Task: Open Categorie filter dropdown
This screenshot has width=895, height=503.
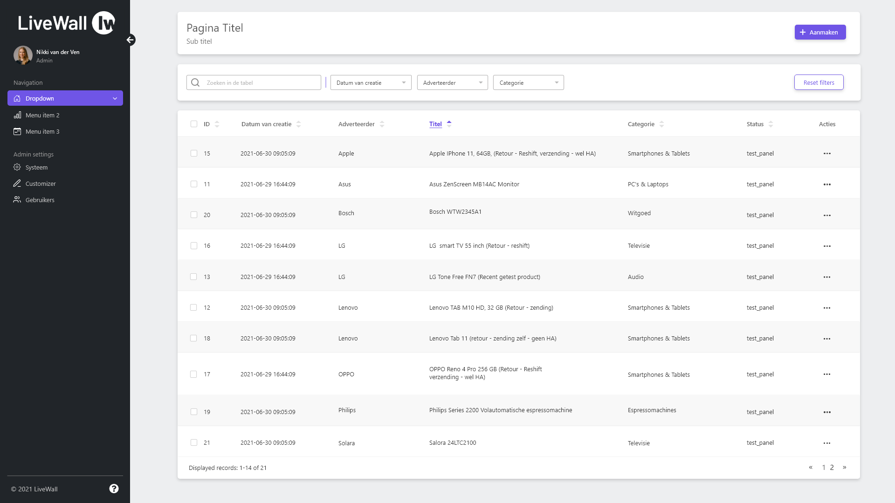Action: tap(528, 82)
